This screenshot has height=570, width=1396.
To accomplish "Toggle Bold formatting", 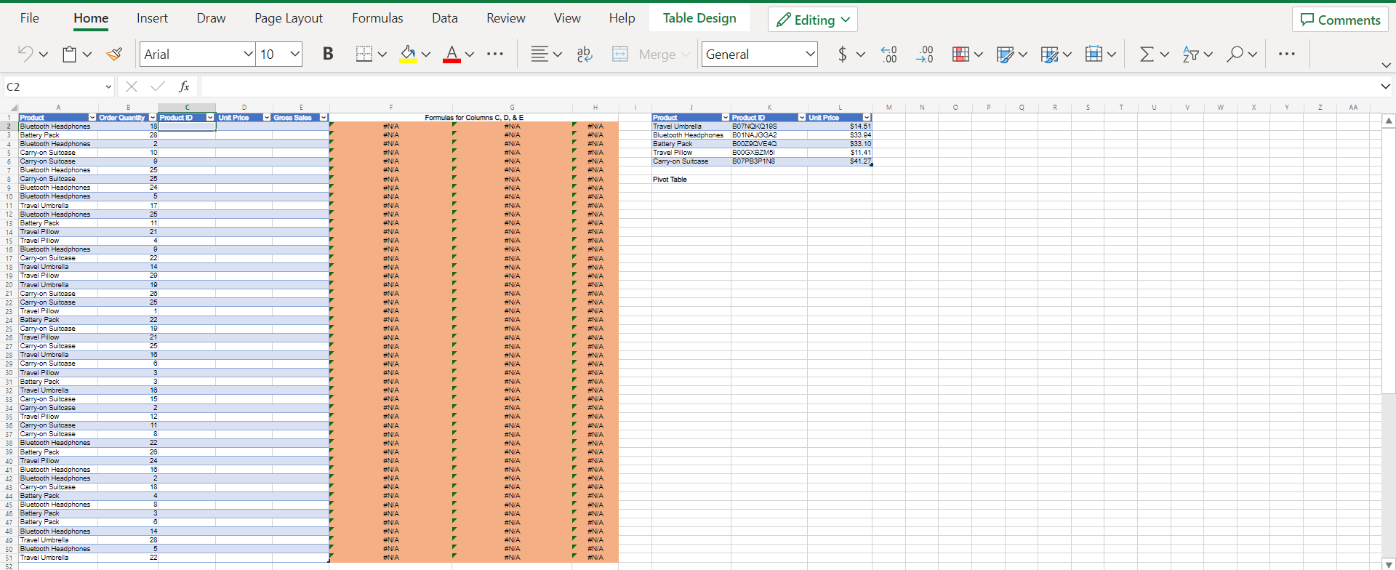I will (328, 54).
